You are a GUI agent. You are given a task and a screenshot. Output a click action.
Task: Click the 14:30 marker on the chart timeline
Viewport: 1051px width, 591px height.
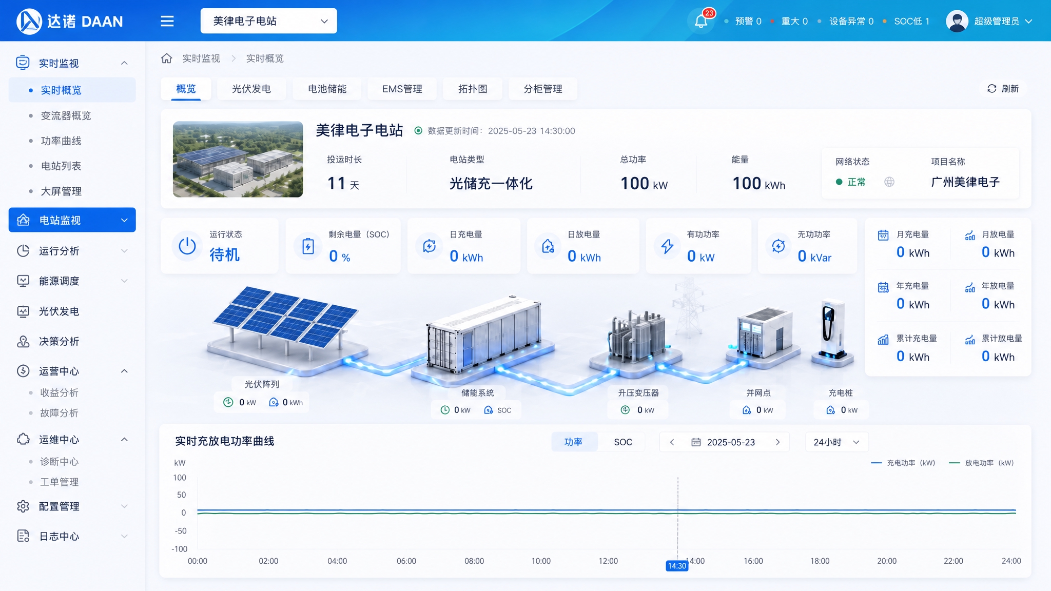pyautogui.click(x=677, y=566)
